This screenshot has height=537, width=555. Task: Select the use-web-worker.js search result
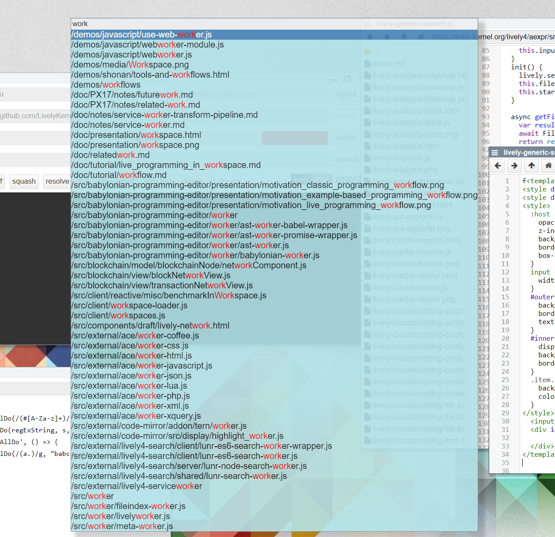tap(142, 35)
